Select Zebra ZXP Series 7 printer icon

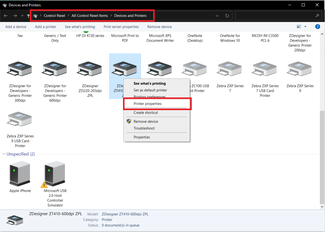tap(230, 69)
